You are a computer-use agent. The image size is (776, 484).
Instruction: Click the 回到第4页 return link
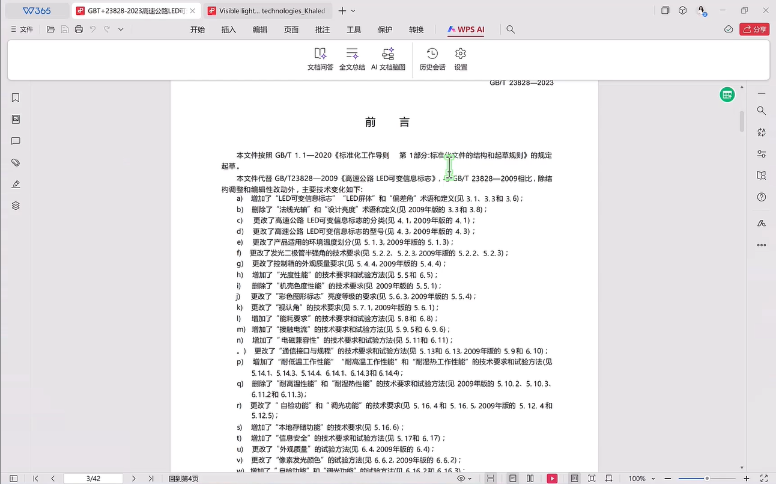coord(183,479)
